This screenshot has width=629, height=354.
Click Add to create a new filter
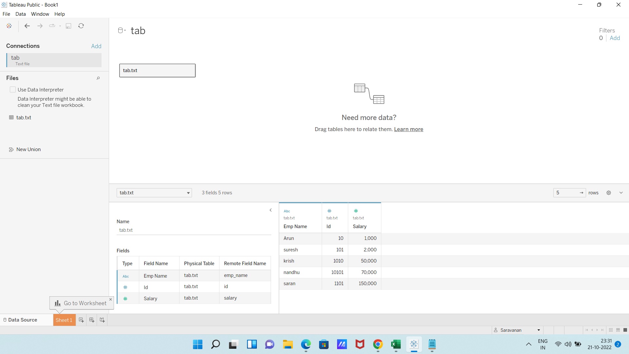point(615,38)
